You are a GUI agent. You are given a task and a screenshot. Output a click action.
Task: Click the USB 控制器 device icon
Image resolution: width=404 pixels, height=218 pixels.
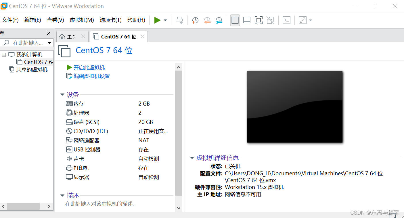69,149
